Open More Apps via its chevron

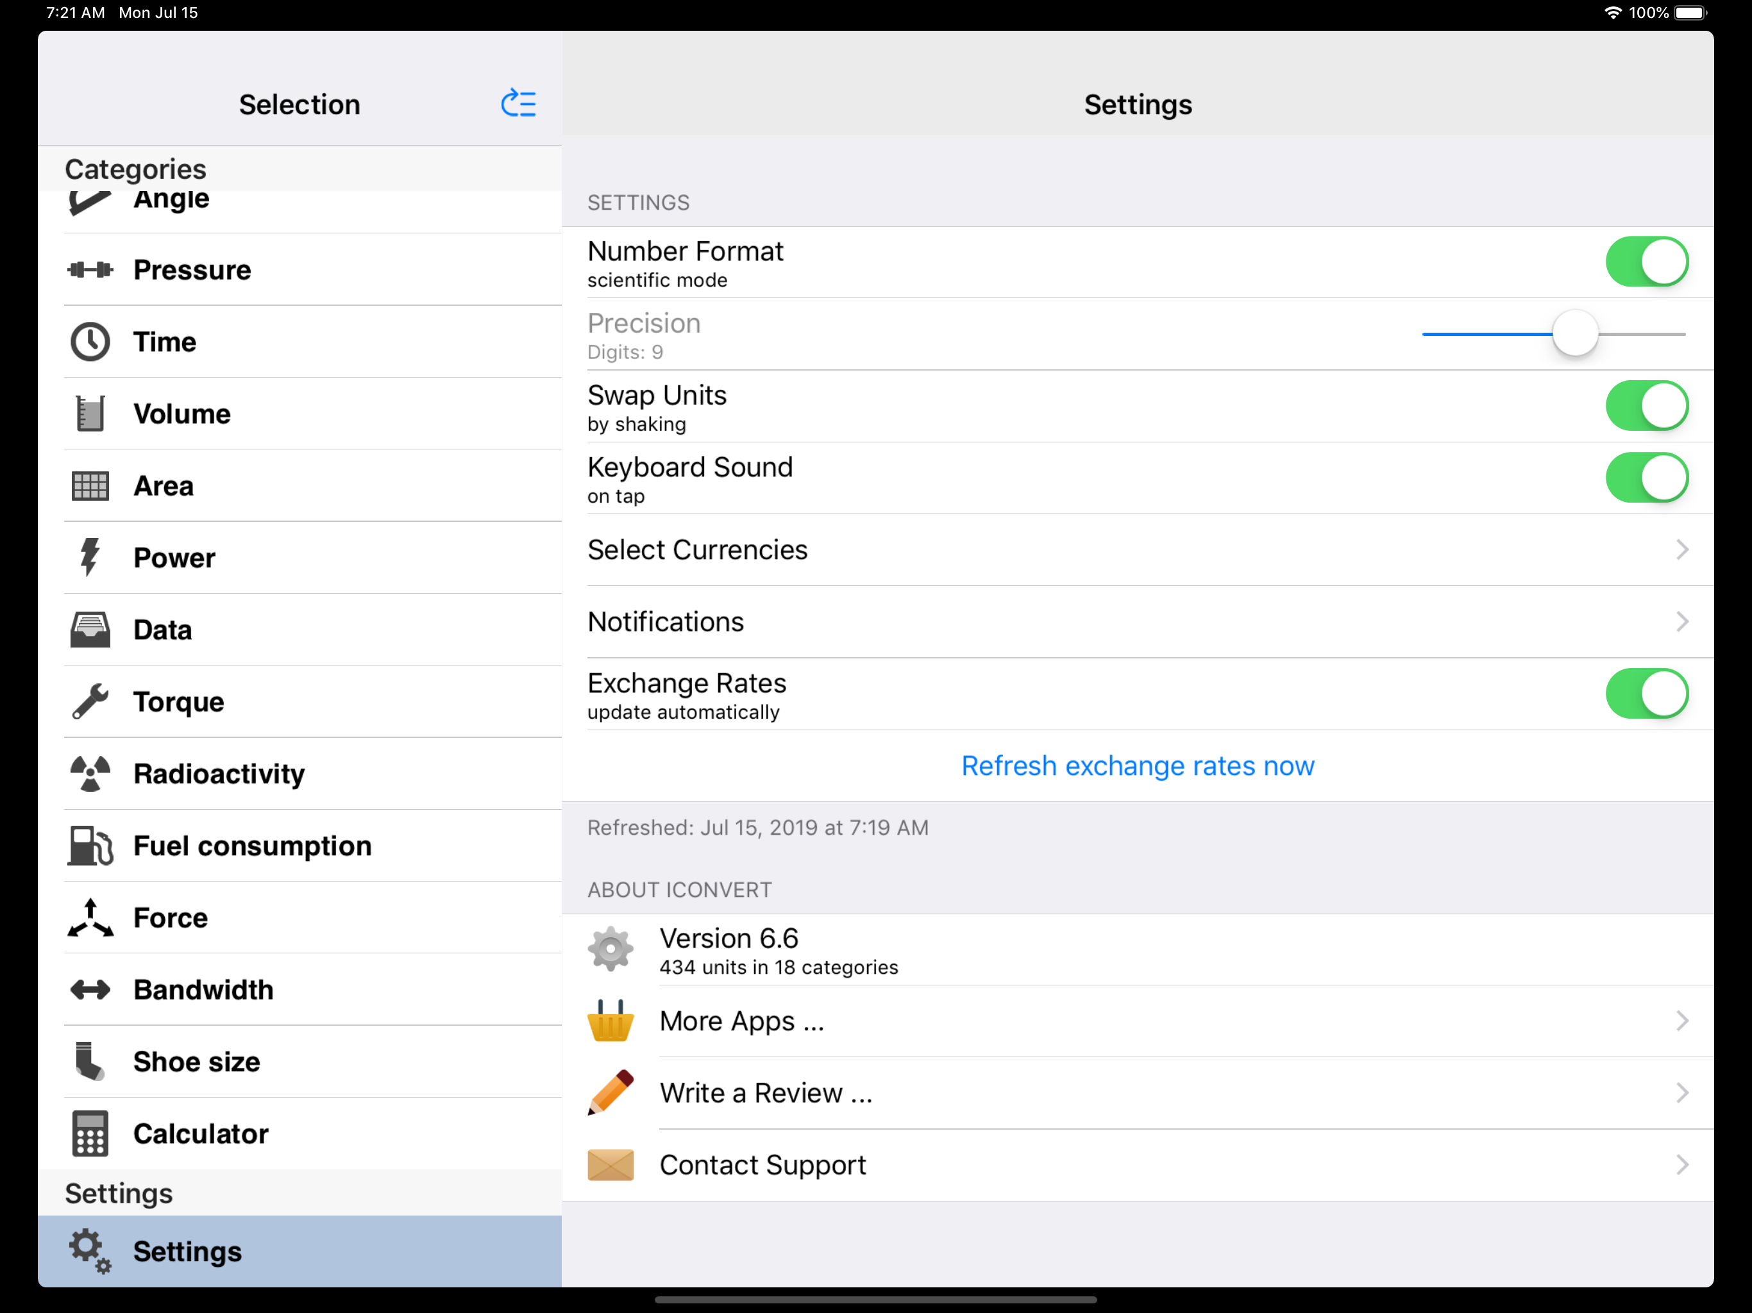coord(1681,1021)
